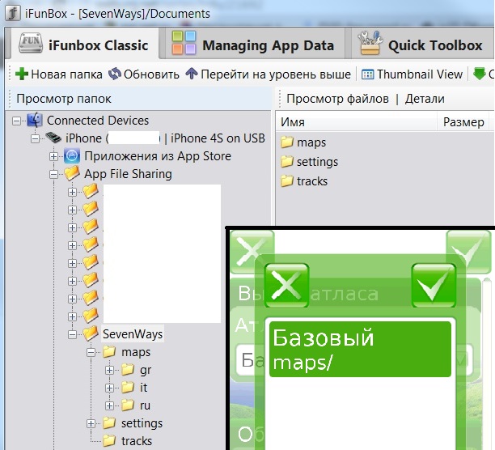Open the iFunbox Classic tab

coord(84,45)
